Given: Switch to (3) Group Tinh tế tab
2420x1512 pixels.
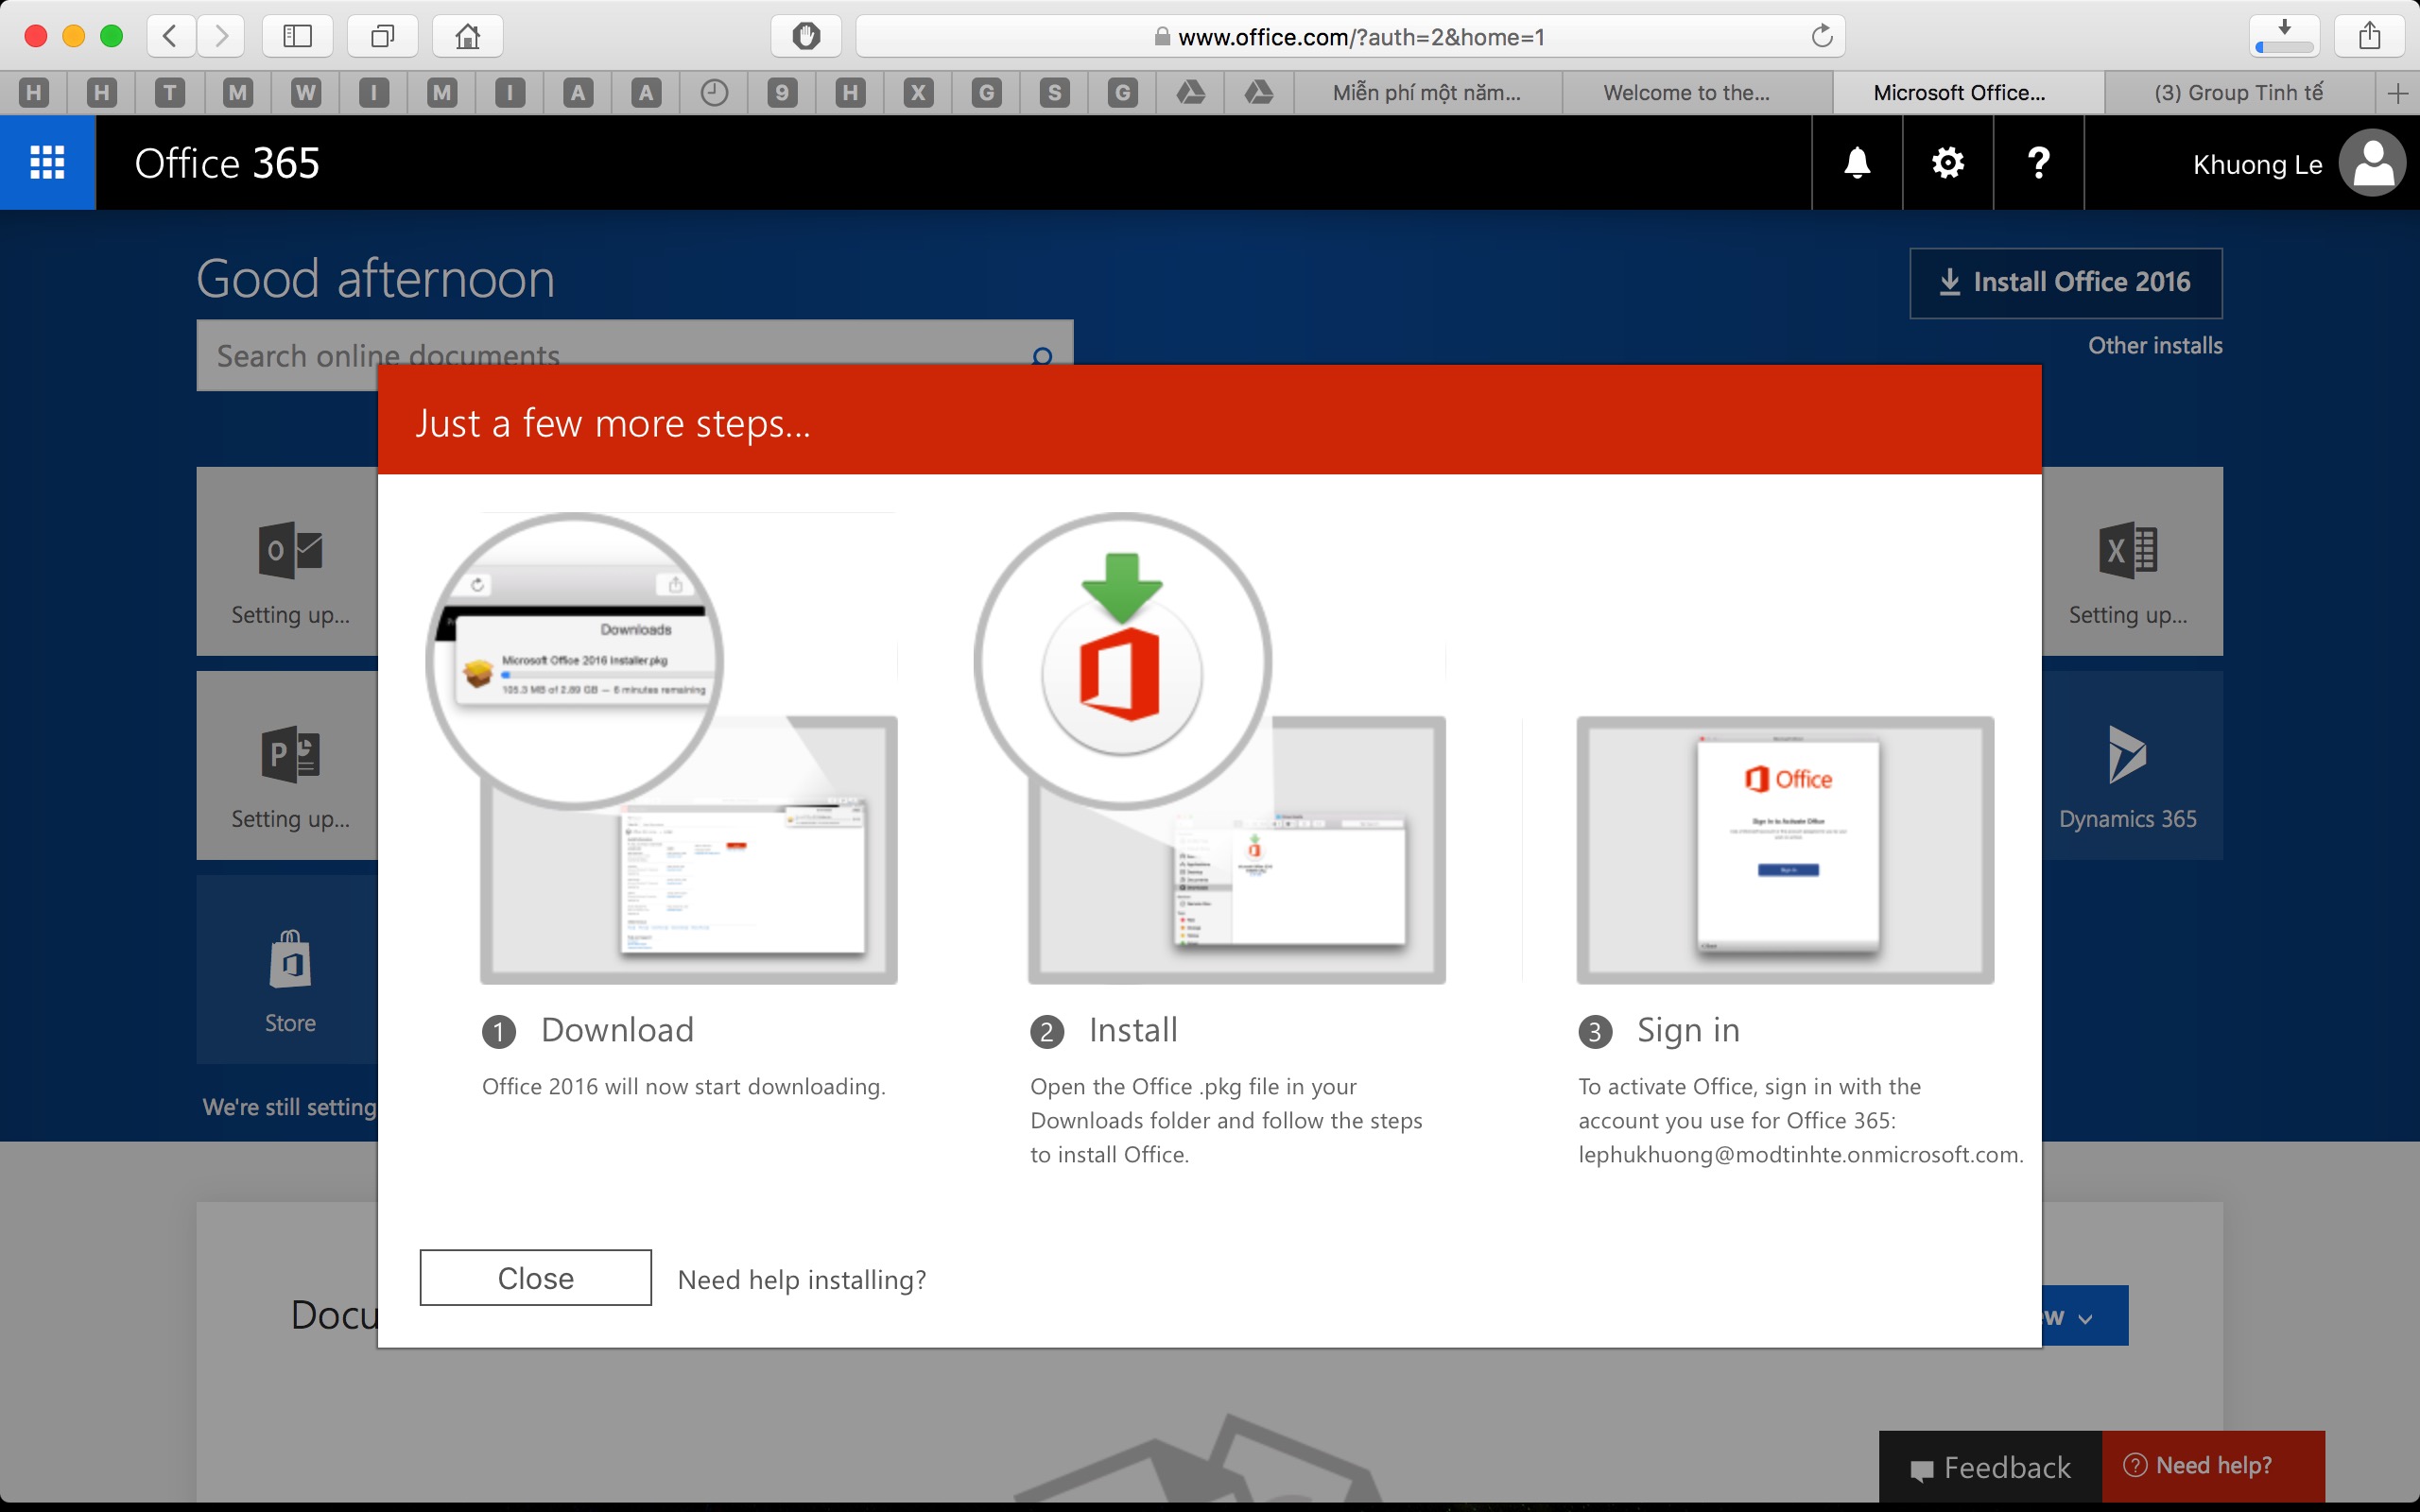Looking at the screenshot, I should (2239, 93).
